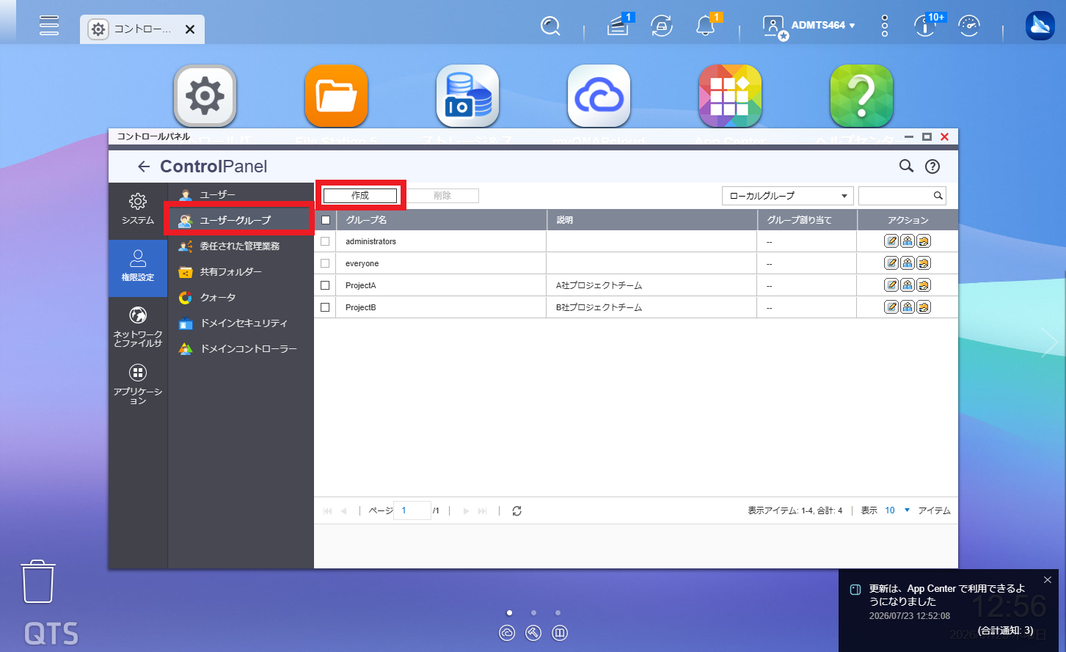Edit shared folder permissions for ProjectA
This screenshot has width=1066, height=652.
point(924,285)
